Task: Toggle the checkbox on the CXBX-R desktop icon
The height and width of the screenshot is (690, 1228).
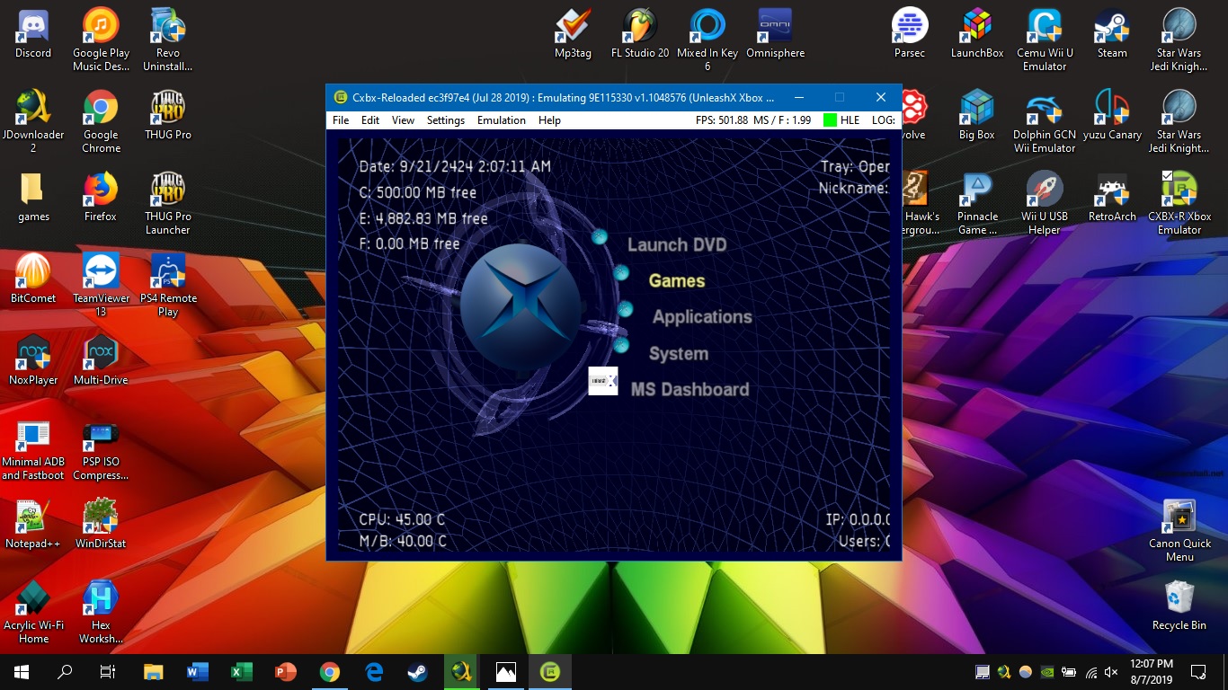Action: [x=1167, y=175]
